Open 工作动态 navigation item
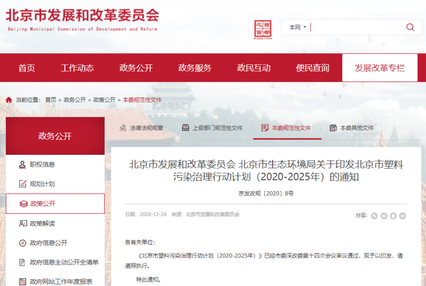Viewport: 426px width, 286px height. [77, 68]
